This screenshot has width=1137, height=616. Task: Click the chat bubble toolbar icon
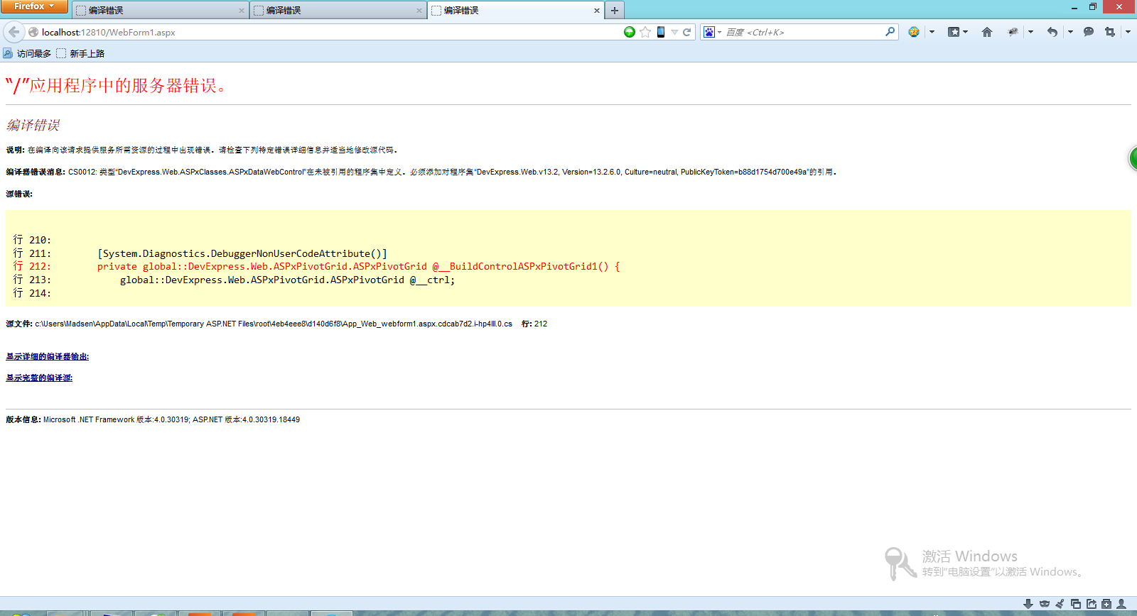click(x=1088, y=32)
